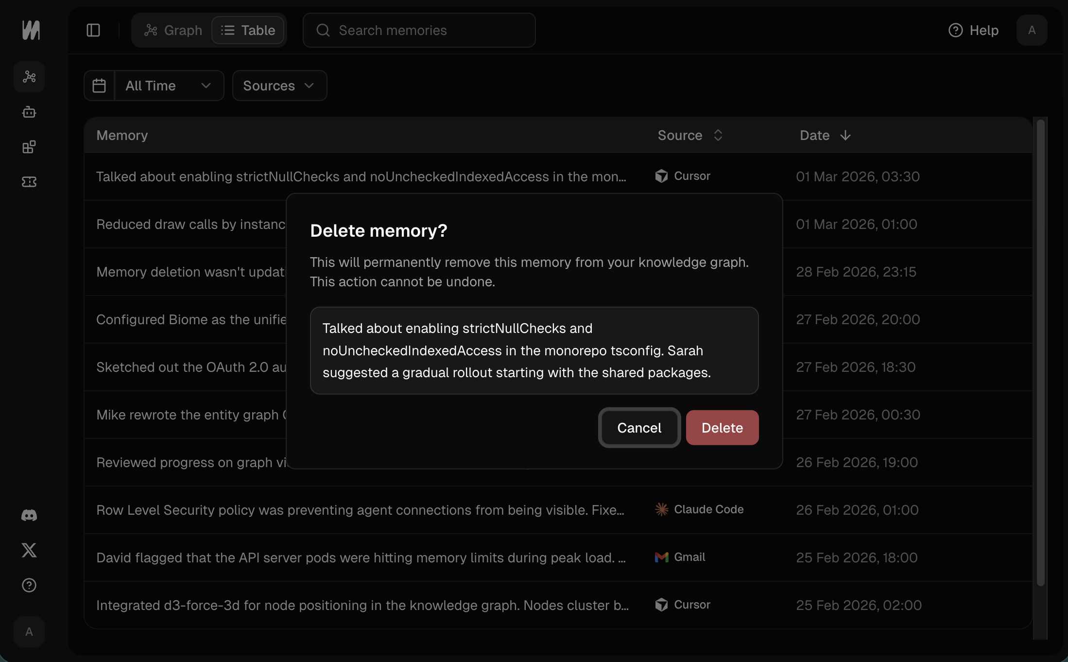Open the knowledge graph view from the sidebar
Screen dimensions: 1068x662
pyautogui.click(x=29, y=76)
